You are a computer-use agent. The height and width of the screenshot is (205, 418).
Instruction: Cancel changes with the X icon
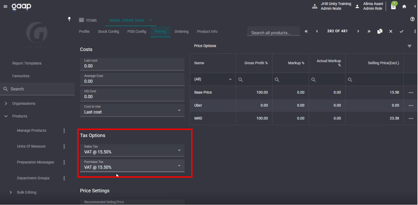391,31
